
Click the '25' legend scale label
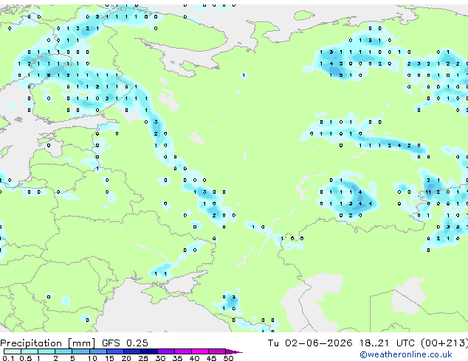click(x=143, y=358)
